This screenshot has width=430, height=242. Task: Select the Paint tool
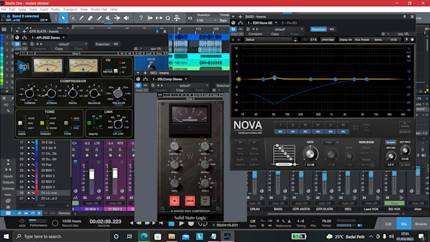(99, 18)
